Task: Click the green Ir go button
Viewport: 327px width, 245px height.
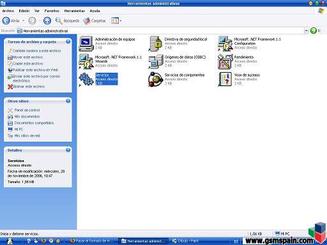Action: [x=314, y=31]
